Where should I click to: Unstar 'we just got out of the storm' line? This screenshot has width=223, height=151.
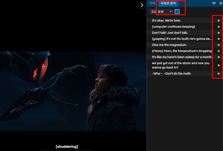pyautogui.click(x=219, y=65)
